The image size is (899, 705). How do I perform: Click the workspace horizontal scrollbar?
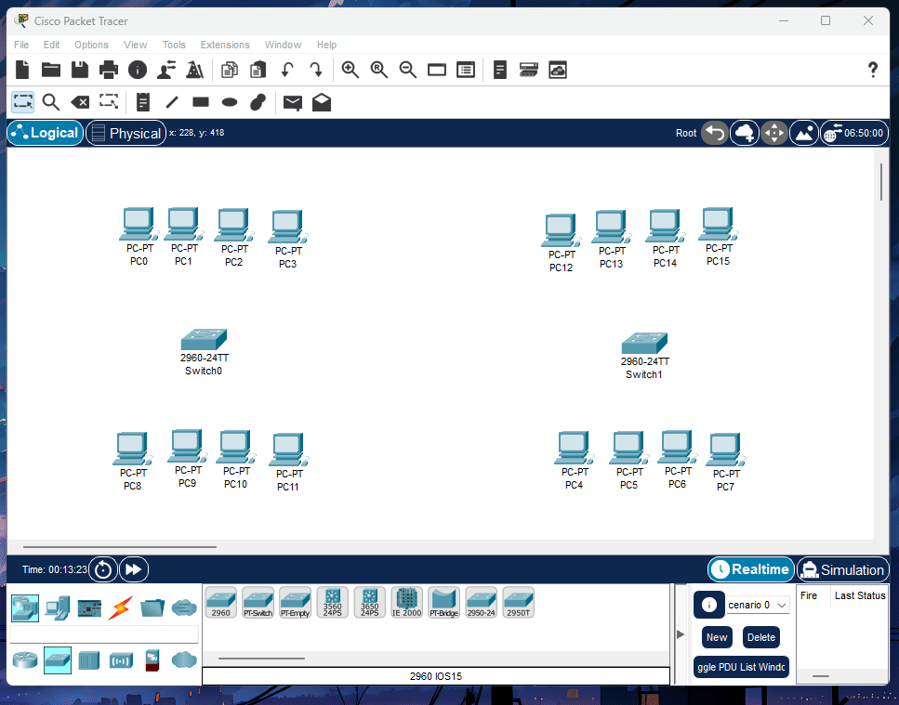[119, 547]
